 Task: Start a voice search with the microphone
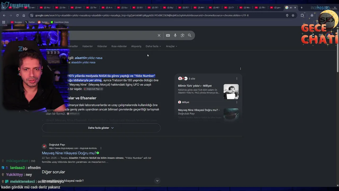tap(175, 35)
